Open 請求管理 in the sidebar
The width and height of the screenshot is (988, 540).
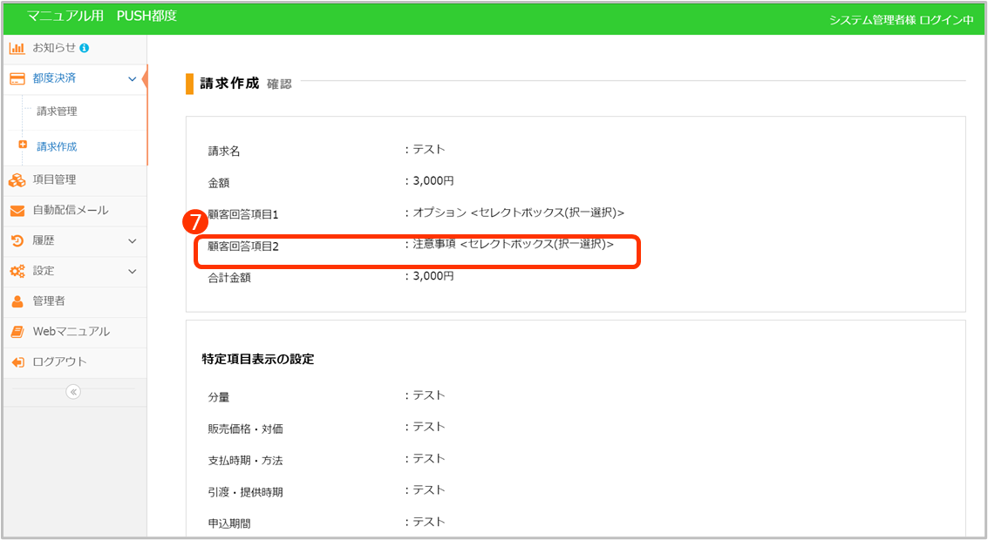(57, 111)
